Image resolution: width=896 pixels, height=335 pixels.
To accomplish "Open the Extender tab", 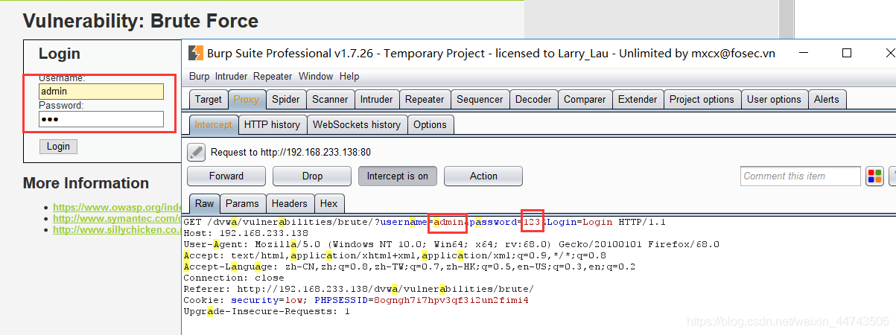I will pyautogui.click(x=638, y=99).
